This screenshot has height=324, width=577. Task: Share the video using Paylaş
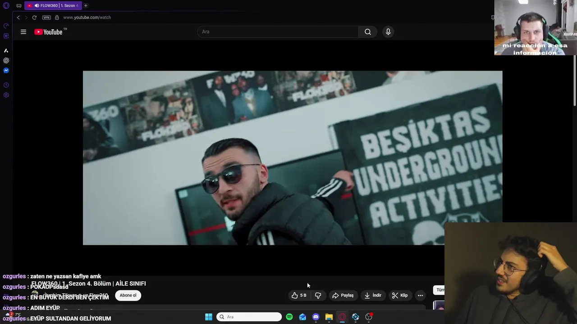tap(343, 296)
